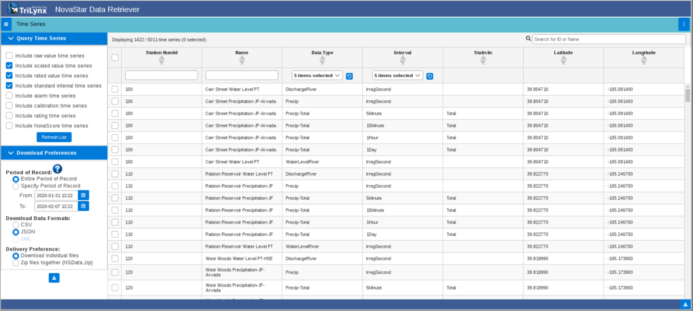Collapse the Download Preferences section

pyautogui.click(x=54, y=153)
